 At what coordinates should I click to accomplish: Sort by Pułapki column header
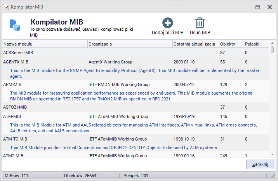(255, 44)
